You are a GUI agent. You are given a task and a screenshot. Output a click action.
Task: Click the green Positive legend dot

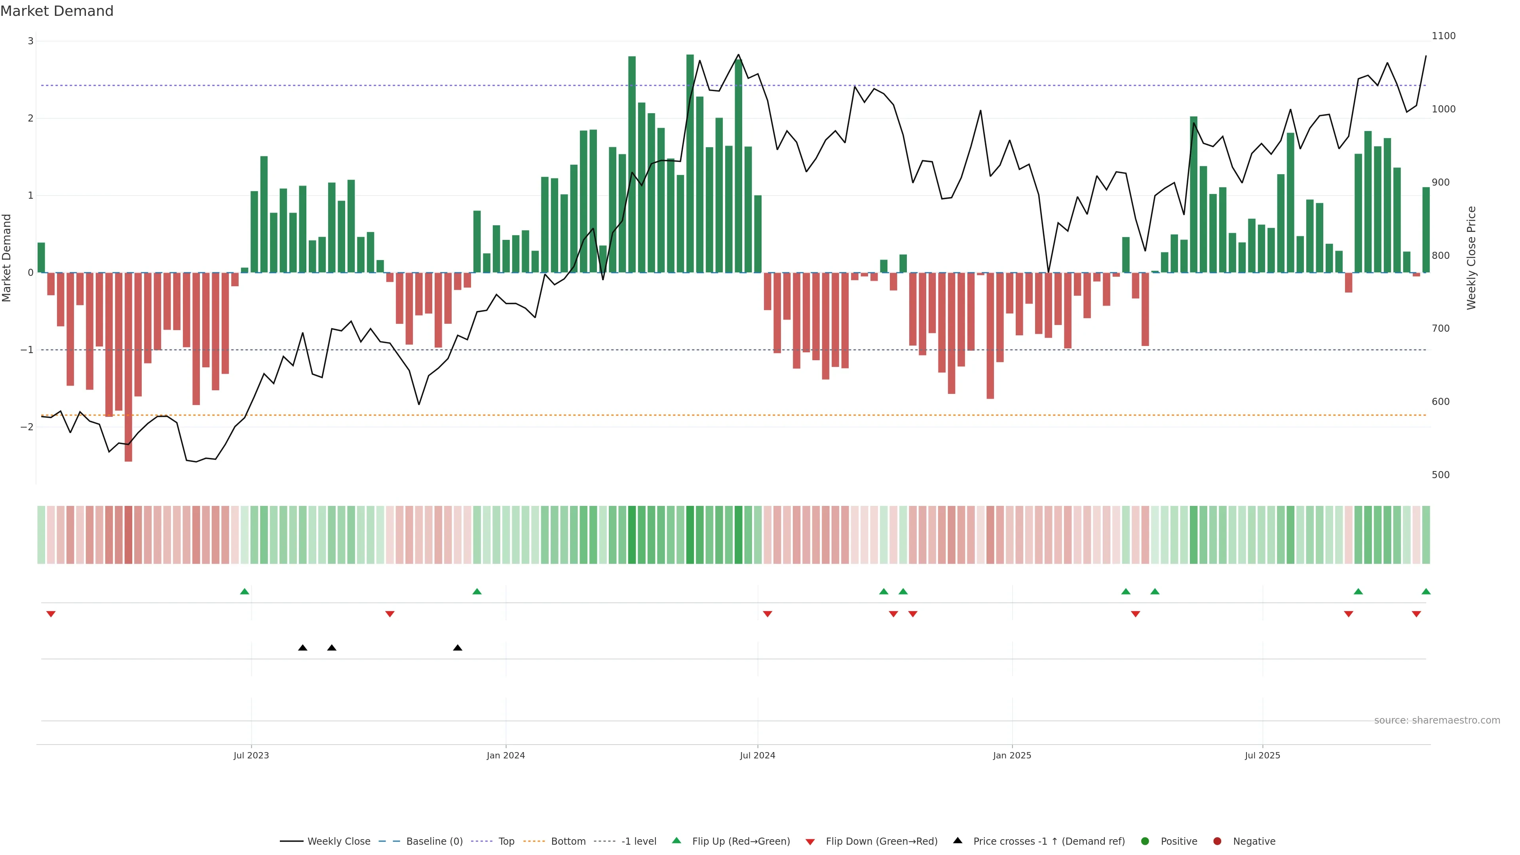click(x=1145, y=842)
